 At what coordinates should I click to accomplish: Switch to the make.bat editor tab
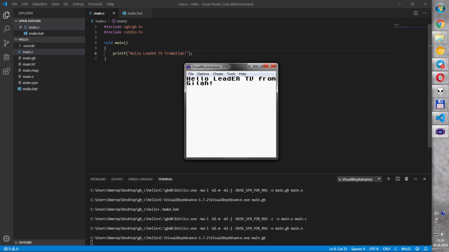135,13
